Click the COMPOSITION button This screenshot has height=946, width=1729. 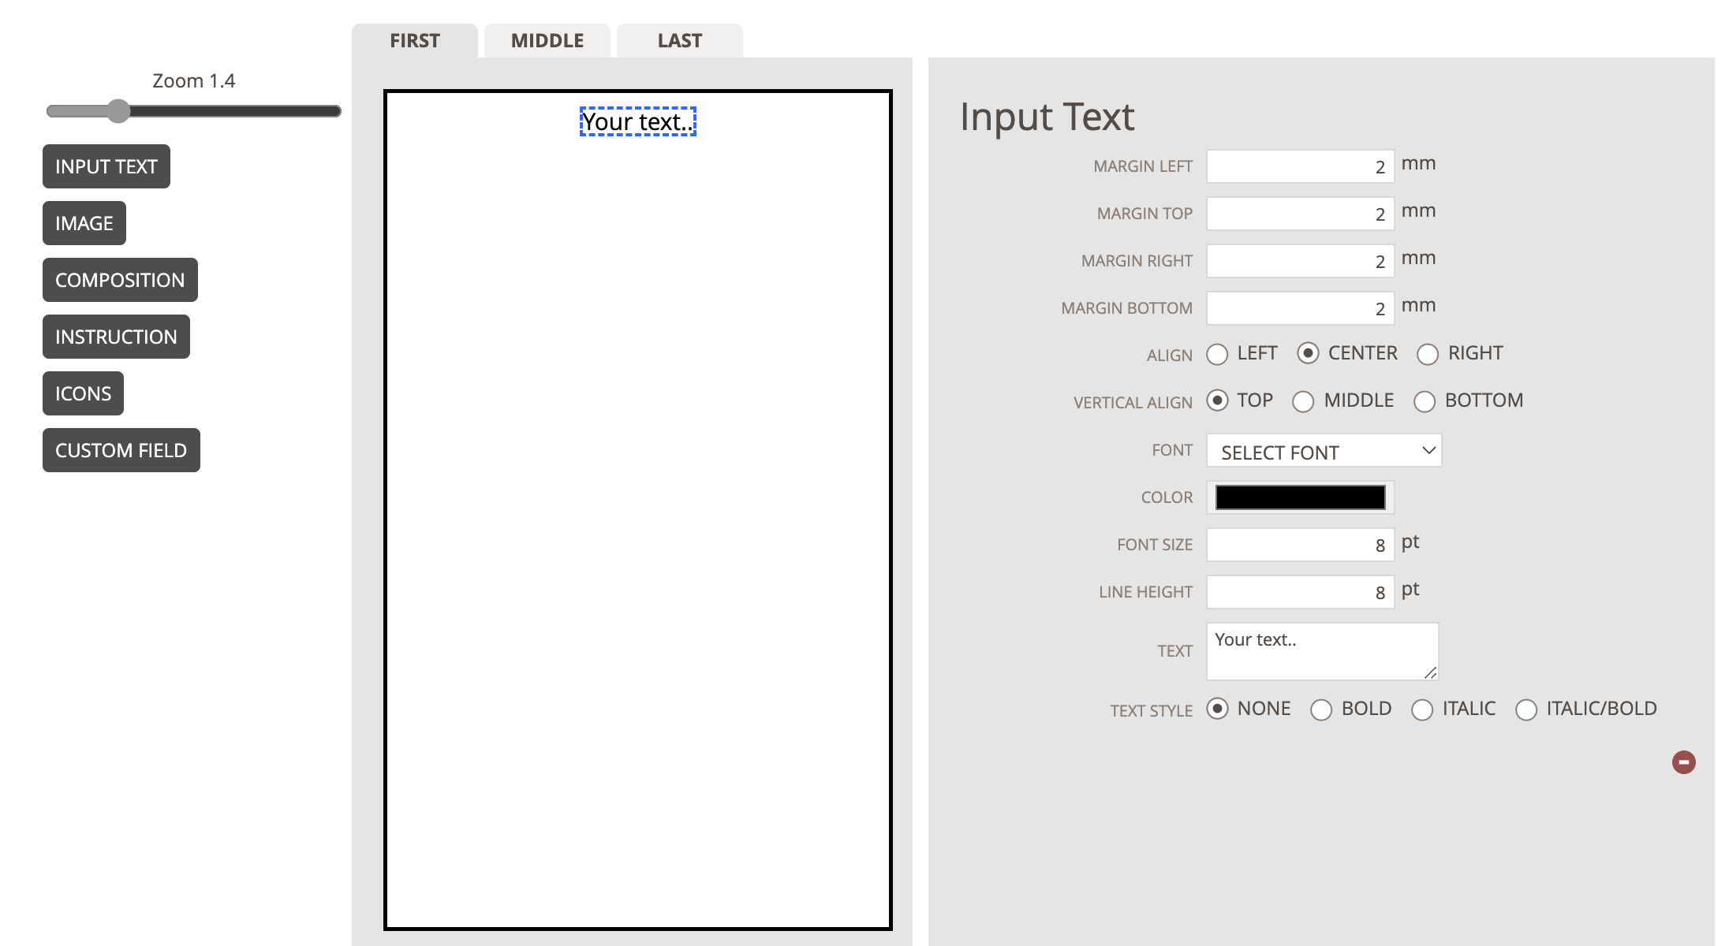120,280
